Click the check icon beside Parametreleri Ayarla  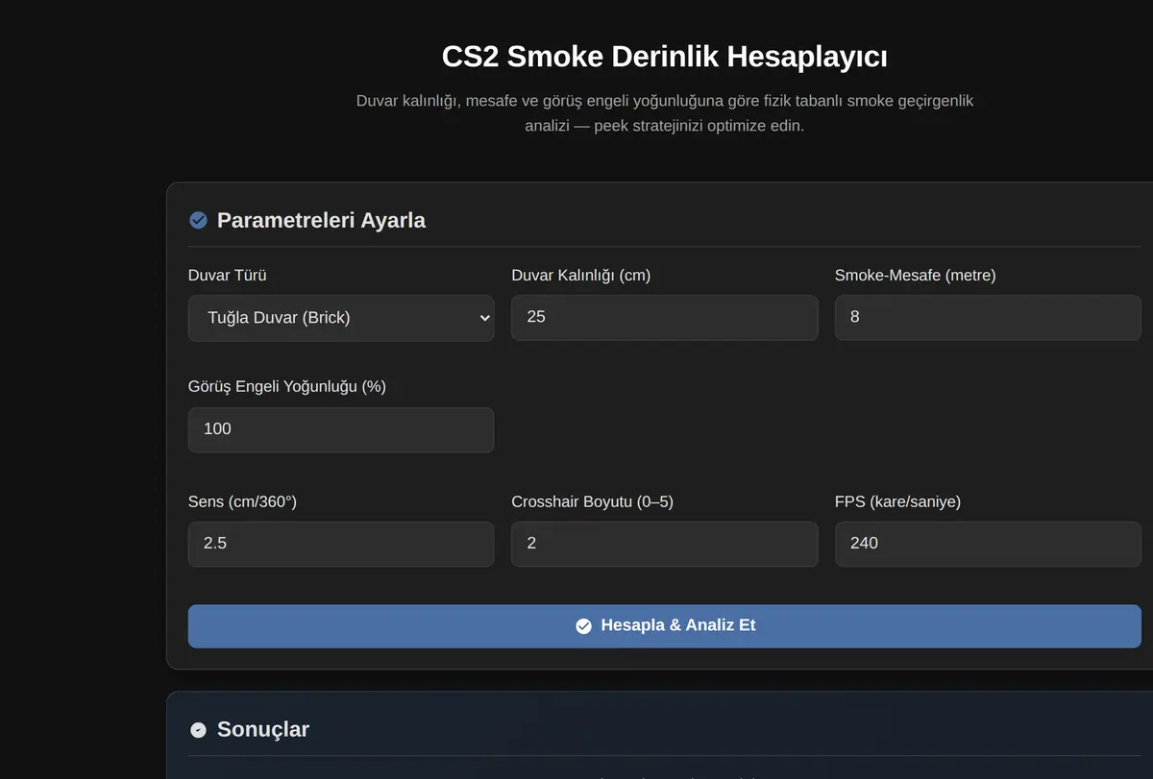(x=198, y=220)
